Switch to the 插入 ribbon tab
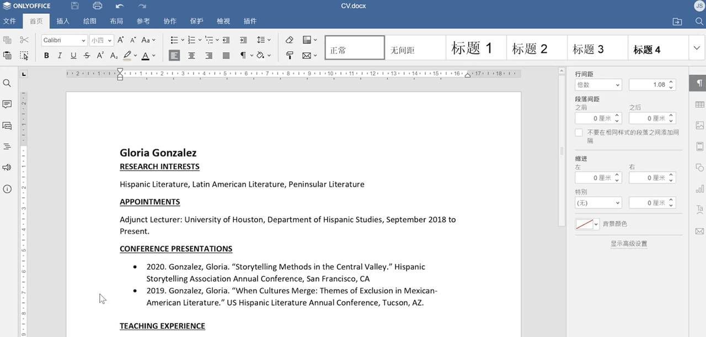 coord(63,21)
